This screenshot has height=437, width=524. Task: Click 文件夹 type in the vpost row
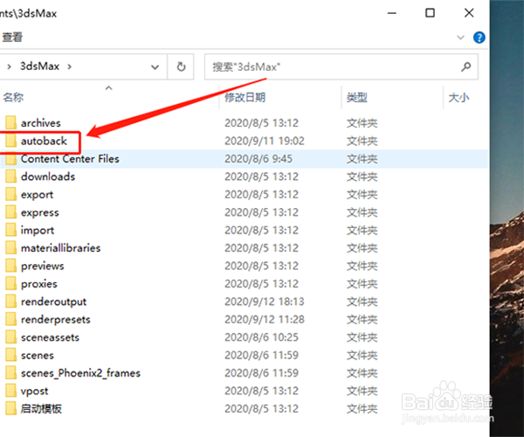point(362,392)
